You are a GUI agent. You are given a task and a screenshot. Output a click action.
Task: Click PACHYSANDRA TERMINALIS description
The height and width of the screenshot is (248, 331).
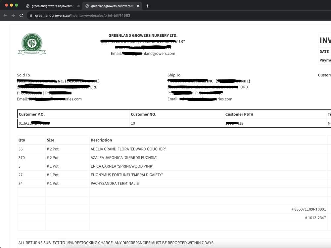(115, 184)
